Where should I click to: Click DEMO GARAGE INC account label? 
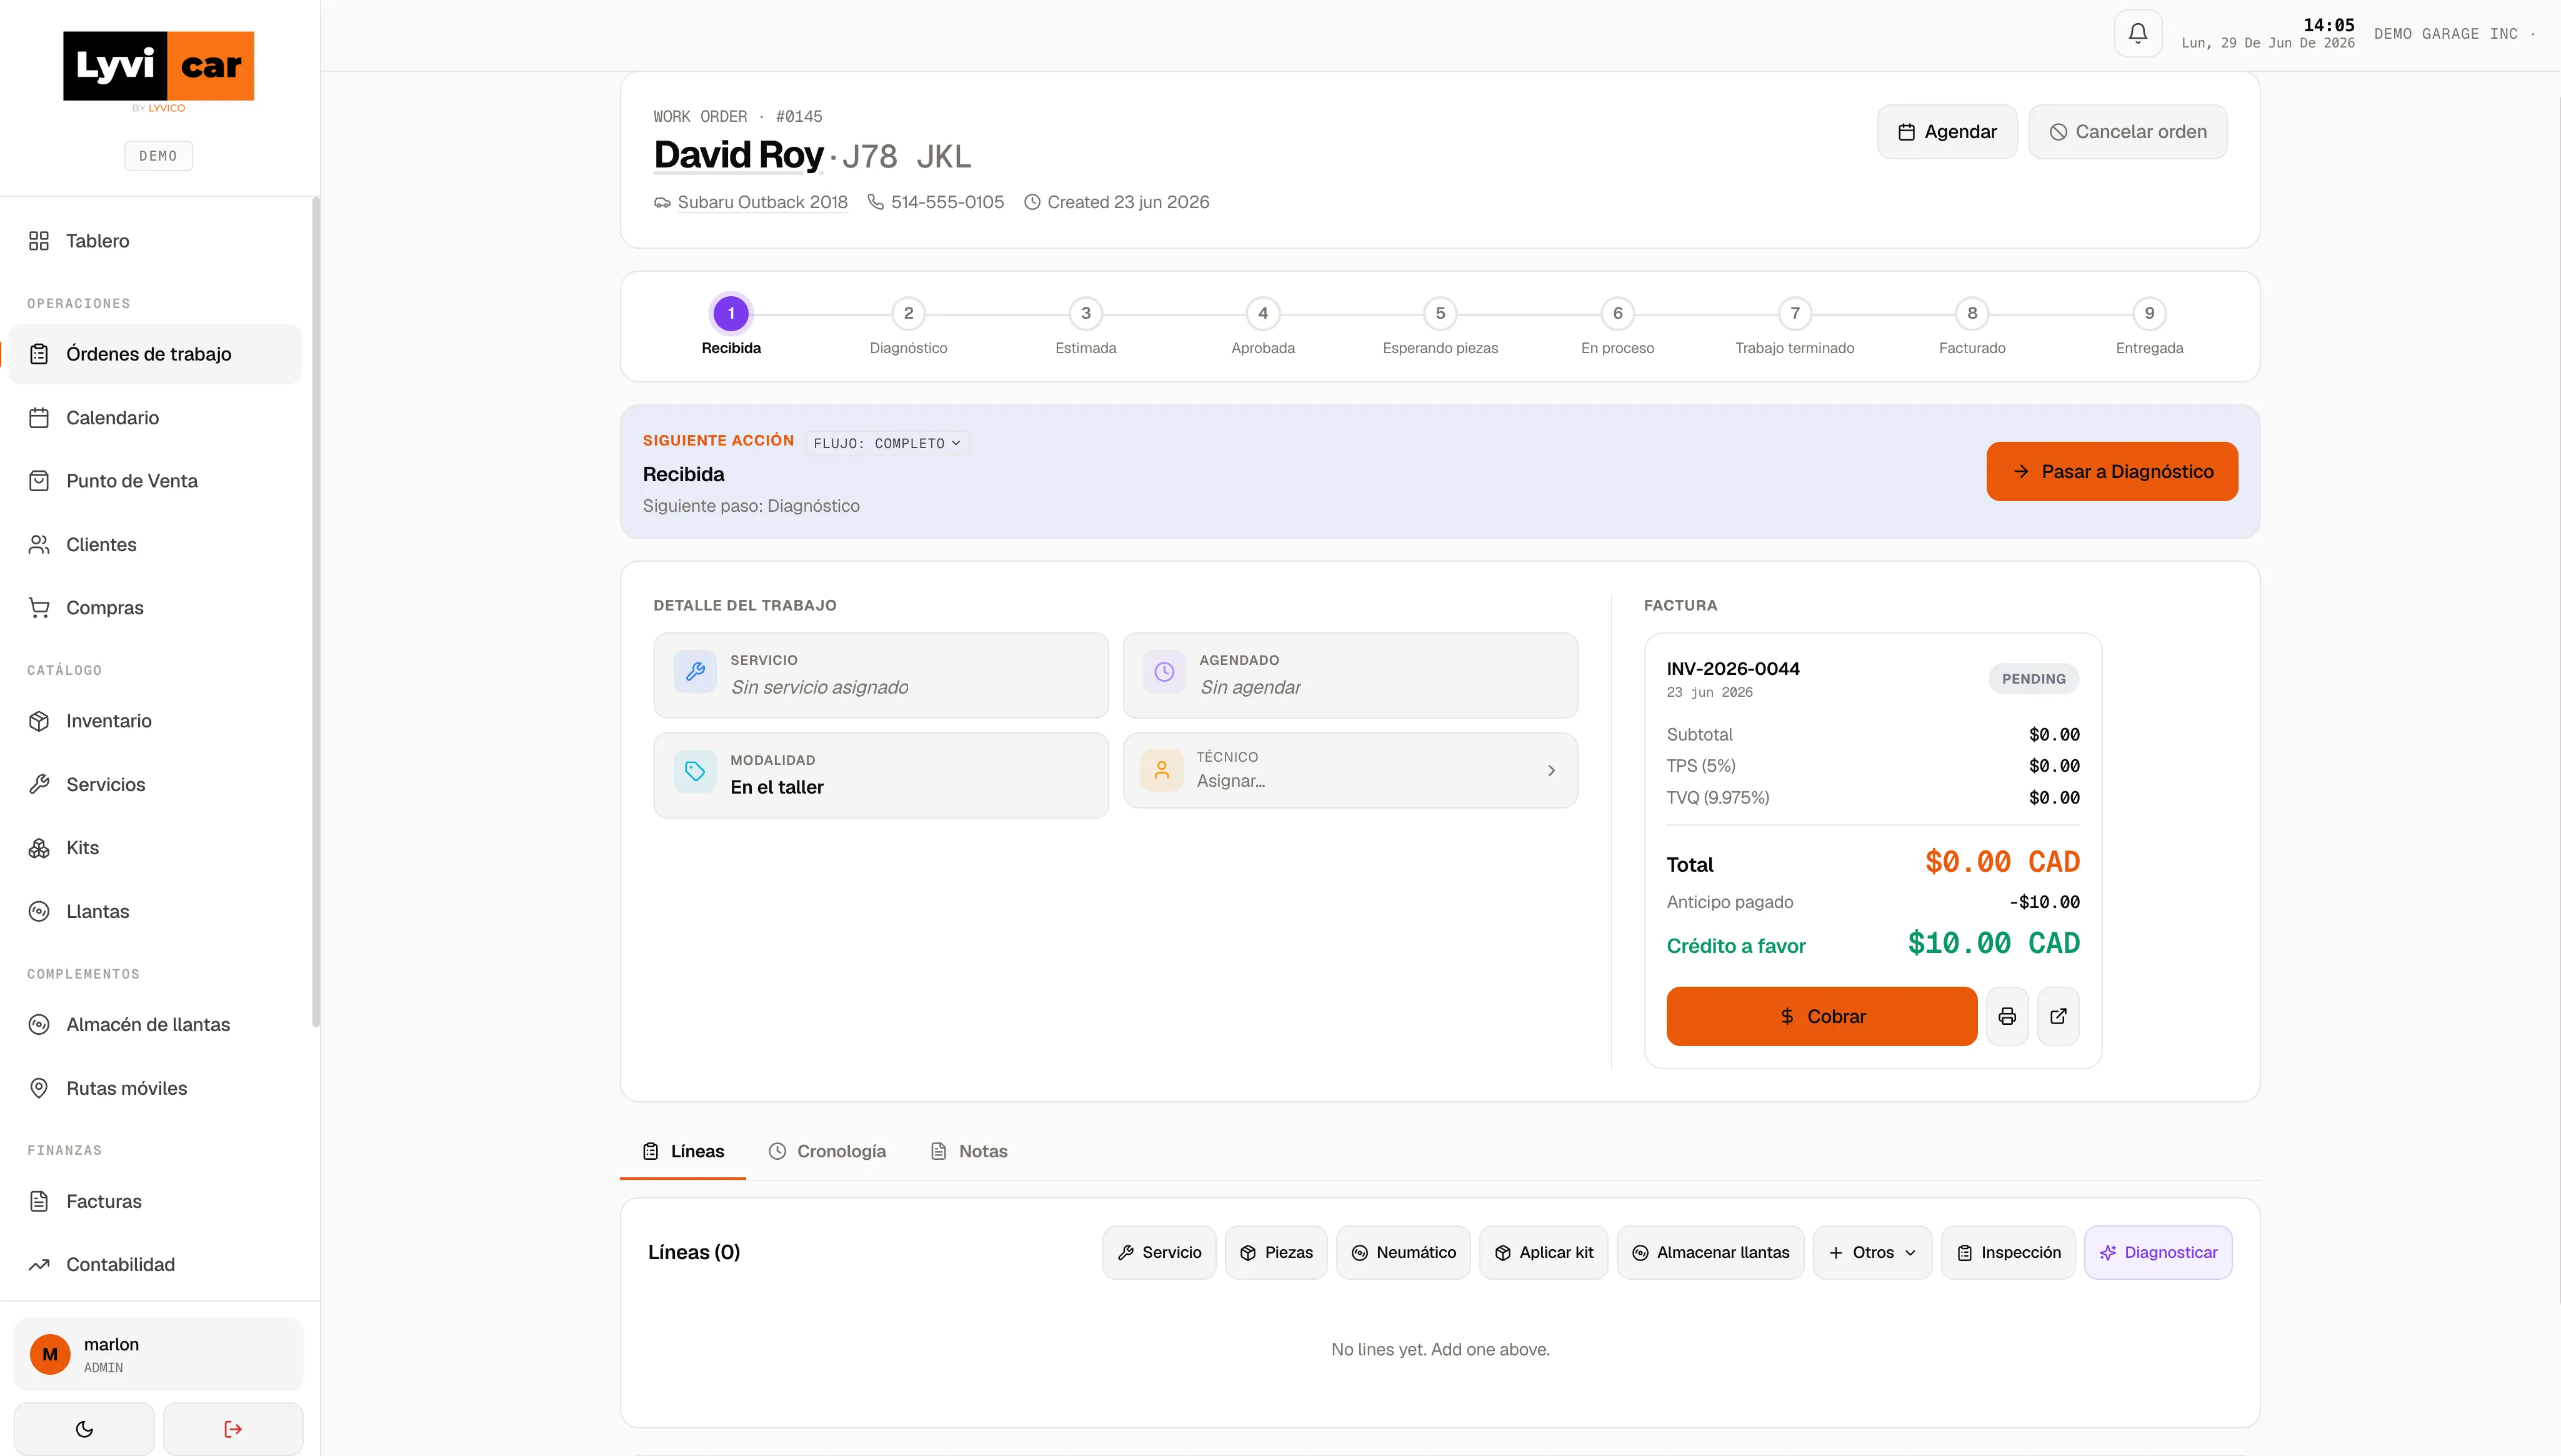(2445, 34)
